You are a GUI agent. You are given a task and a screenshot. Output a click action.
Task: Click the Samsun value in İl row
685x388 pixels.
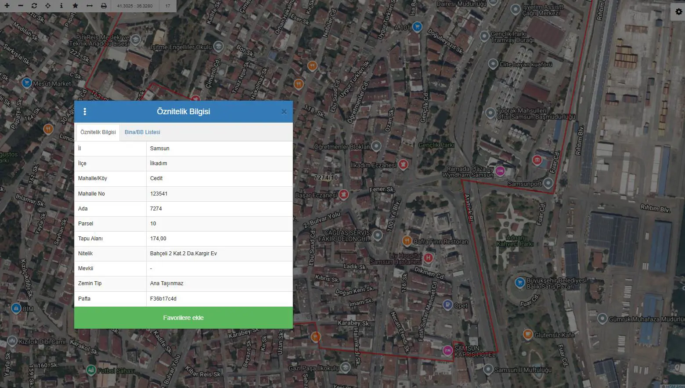[160, 149]
